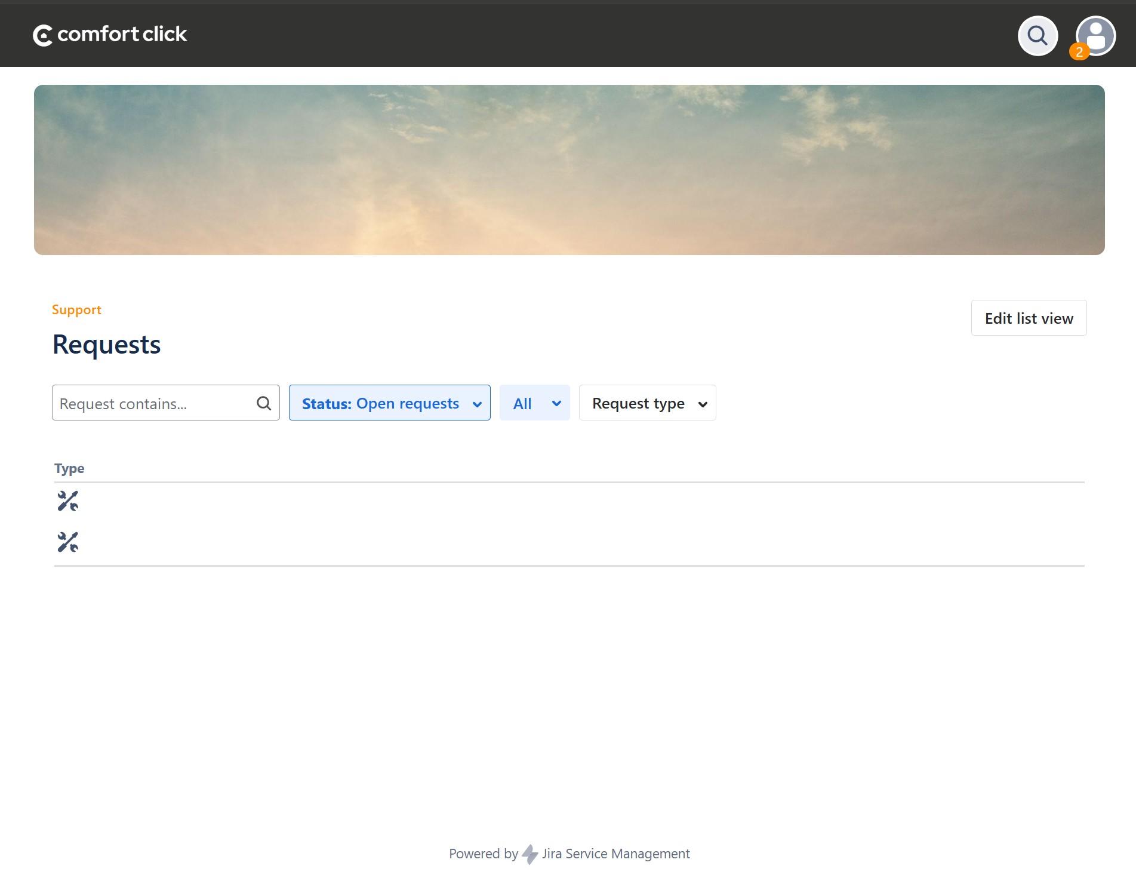Click the chevron arrow on Request type
Screen dimensions: 1136x884
pos(703,404)
